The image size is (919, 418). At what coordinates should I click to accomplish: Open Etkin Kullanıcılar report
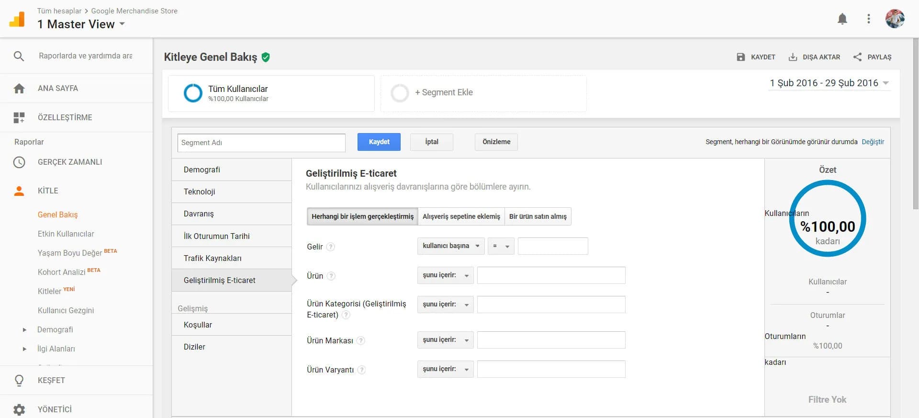(x=66, y=234)
